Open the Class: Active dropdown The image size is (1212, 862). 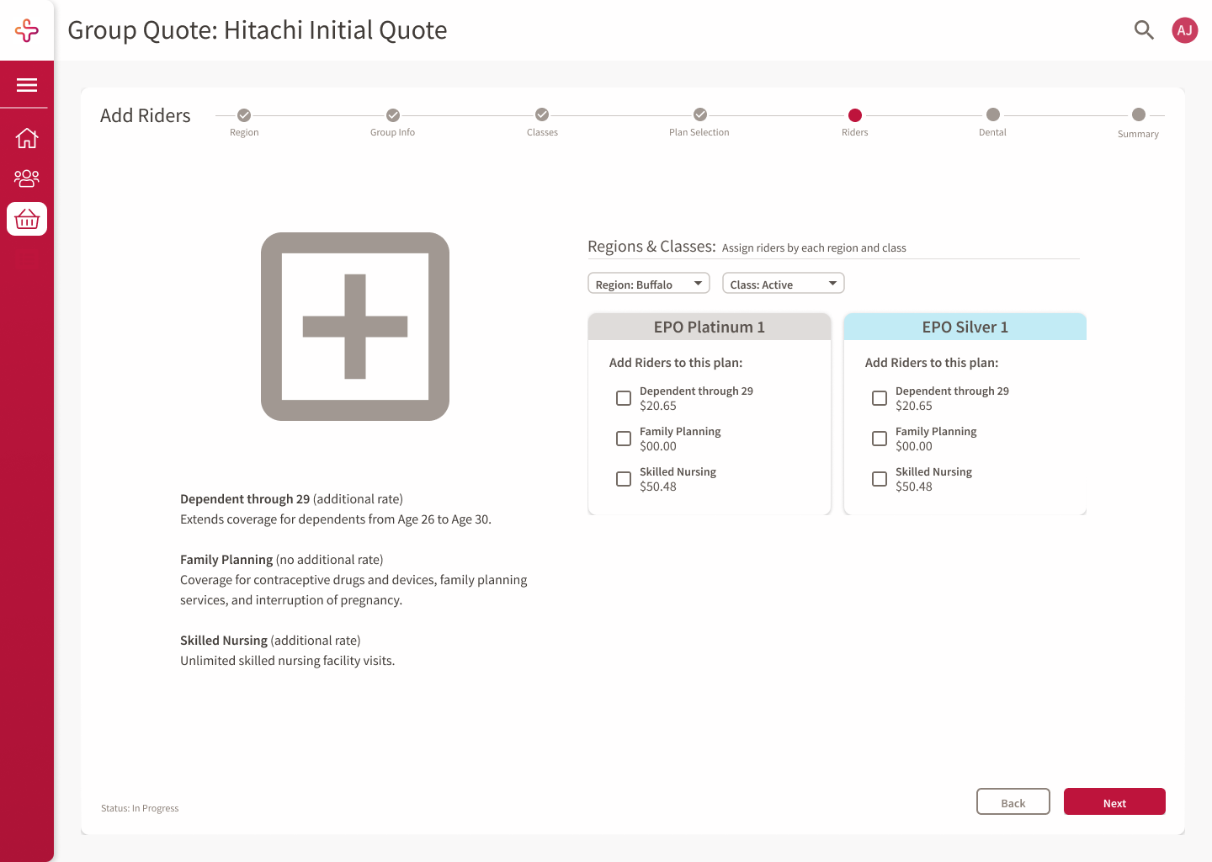[784, 284]
